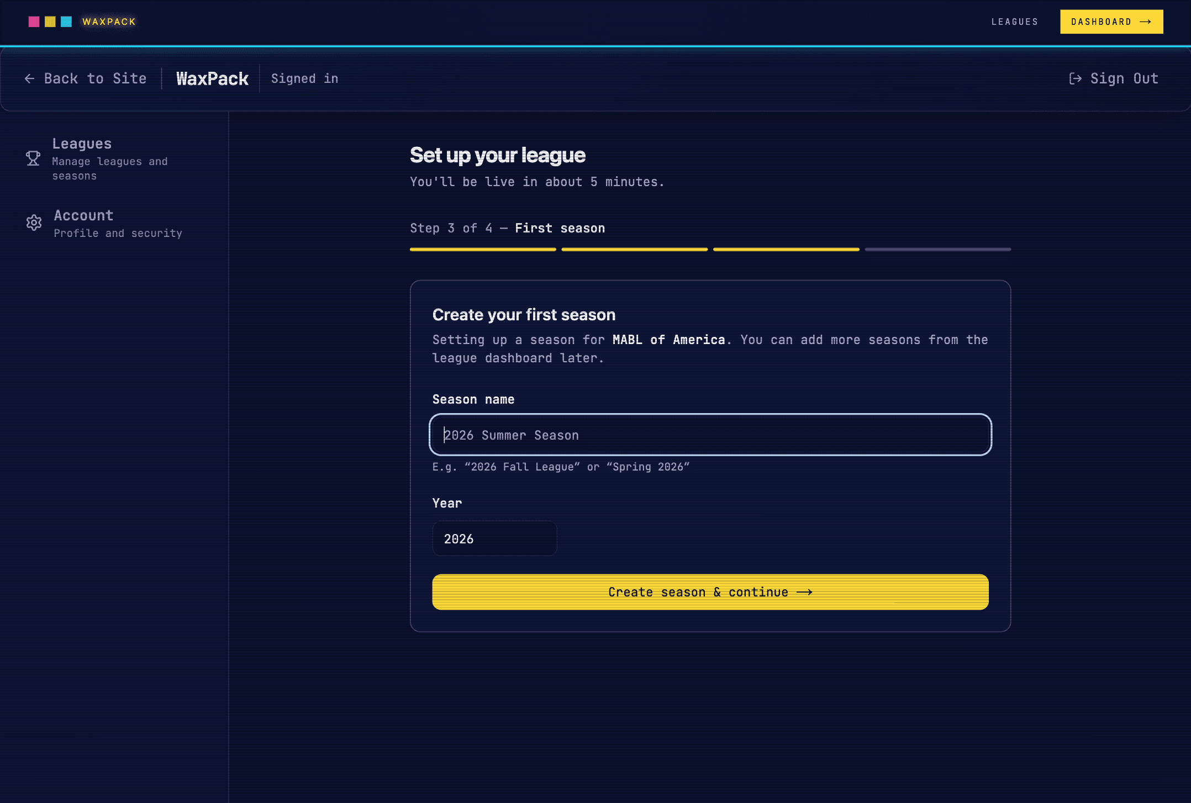1191x803 pixels.
Task: Click the Back to Site link text
Action: coord(96,78)
